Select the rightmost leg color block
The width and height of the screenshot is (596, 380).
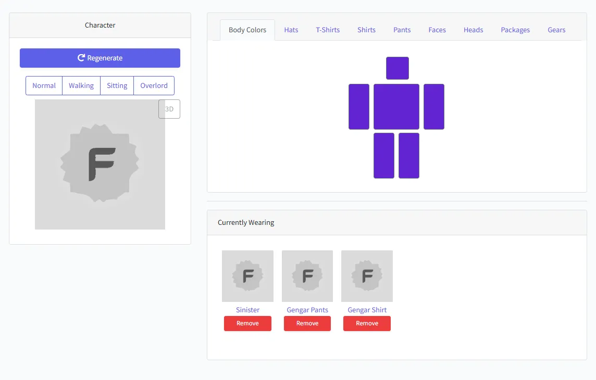409,156
